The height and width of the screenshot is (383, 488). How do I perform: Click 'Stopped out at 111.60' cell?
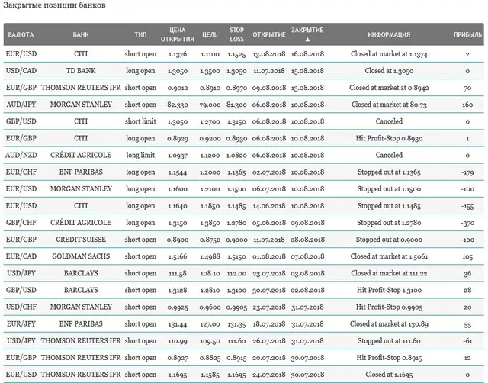389,340
